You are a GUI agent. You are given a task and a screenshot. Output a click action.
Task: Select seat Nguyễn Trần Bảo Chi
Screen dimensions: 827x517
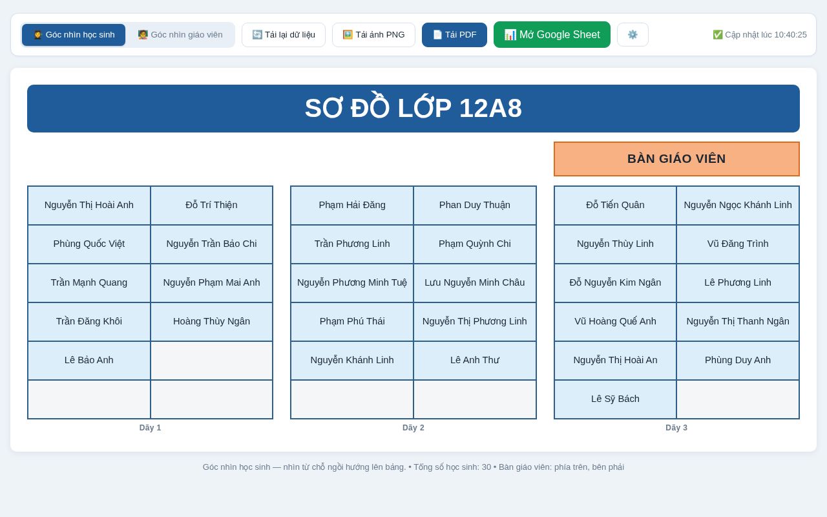pos(212,244)
